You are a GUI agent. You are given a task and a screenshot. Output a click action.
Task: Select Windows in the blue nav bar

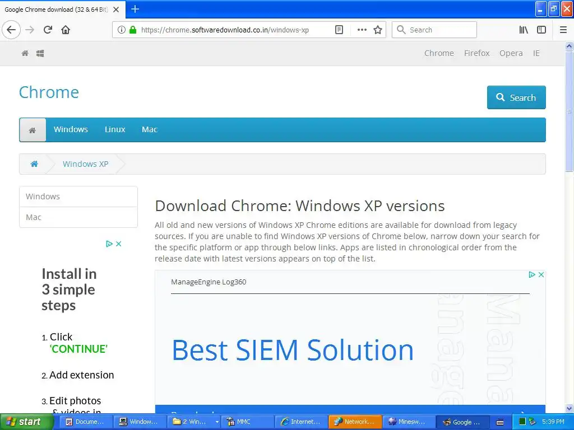pos(71,129)
